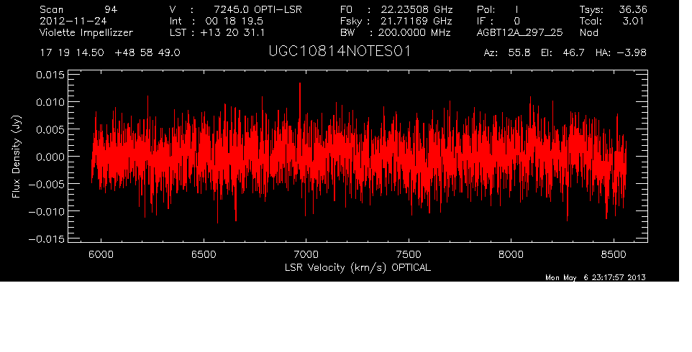
Task: Click y-axis tick label -0.015
Action: (46, 239)
